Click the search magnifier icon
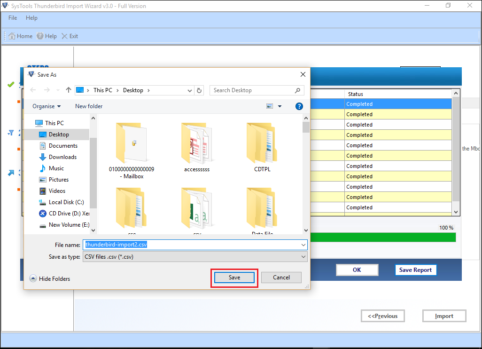This screenshot has height=349, width=482. 297,90
